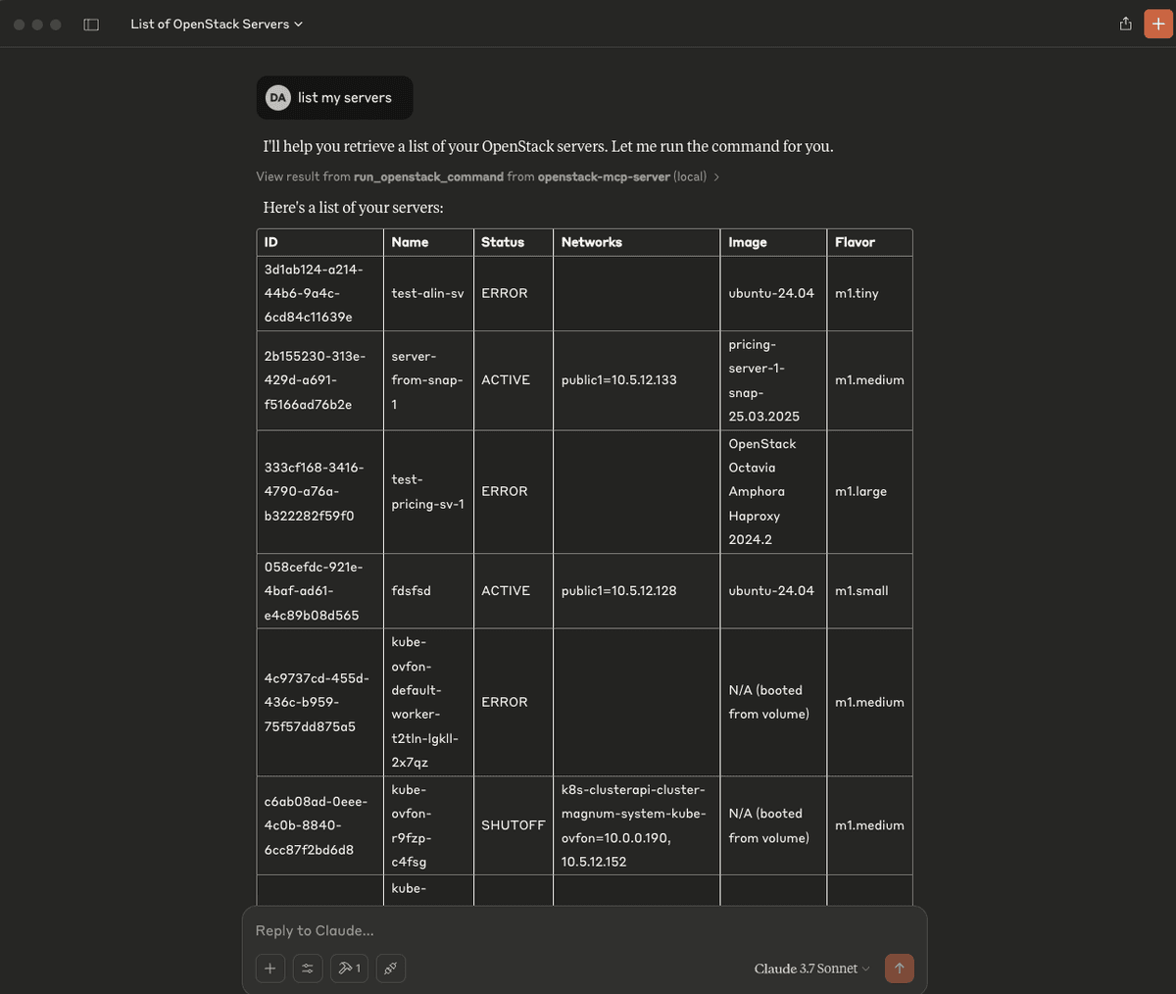The height and width of the screenshot is (994, 1176).
Task: Click the SHUTOFF status cell
Action: point(513,825)
